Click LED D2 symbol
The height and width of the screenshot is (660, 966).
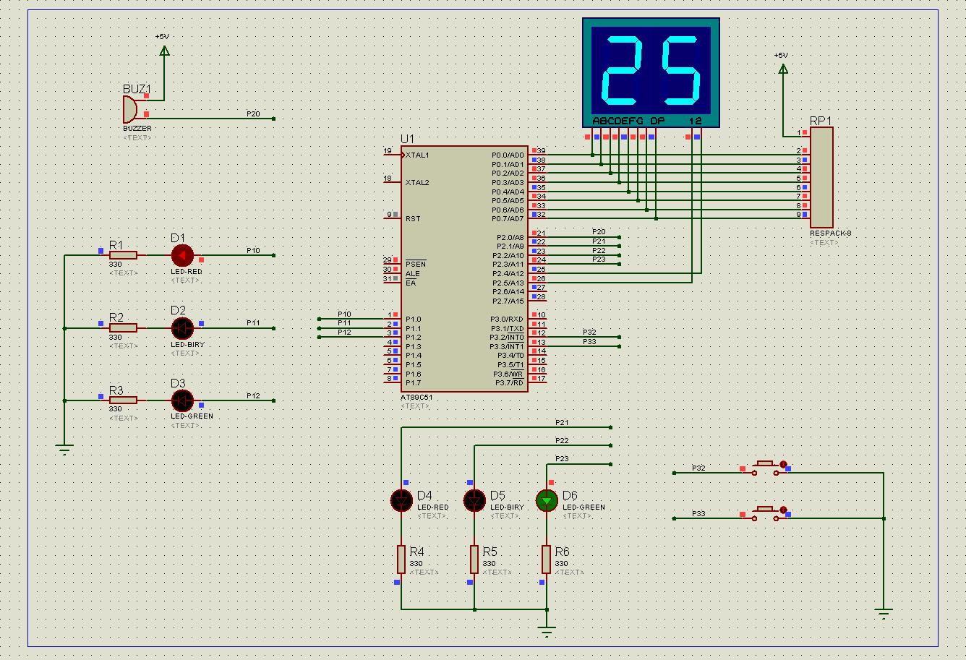click(182, 328)
